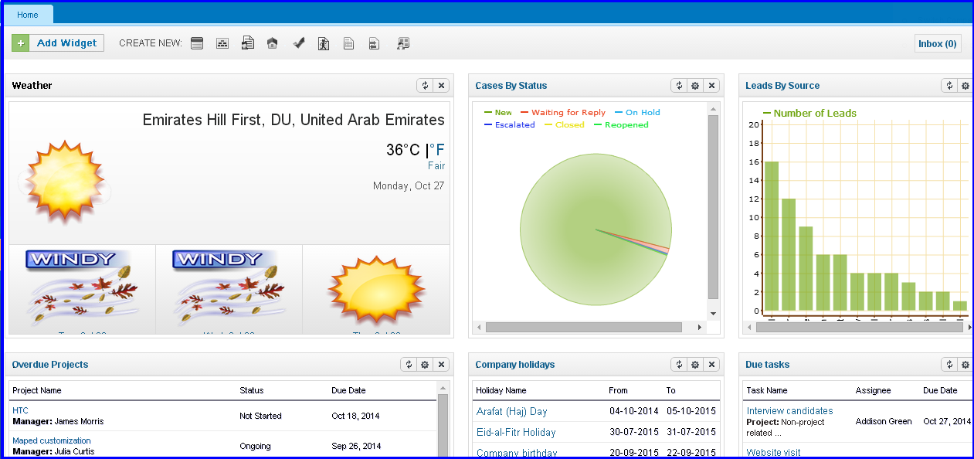Click the tallest bar in Leads chart
The width and height of the screenshot is (974, 459).
click(x=771, y=237)
